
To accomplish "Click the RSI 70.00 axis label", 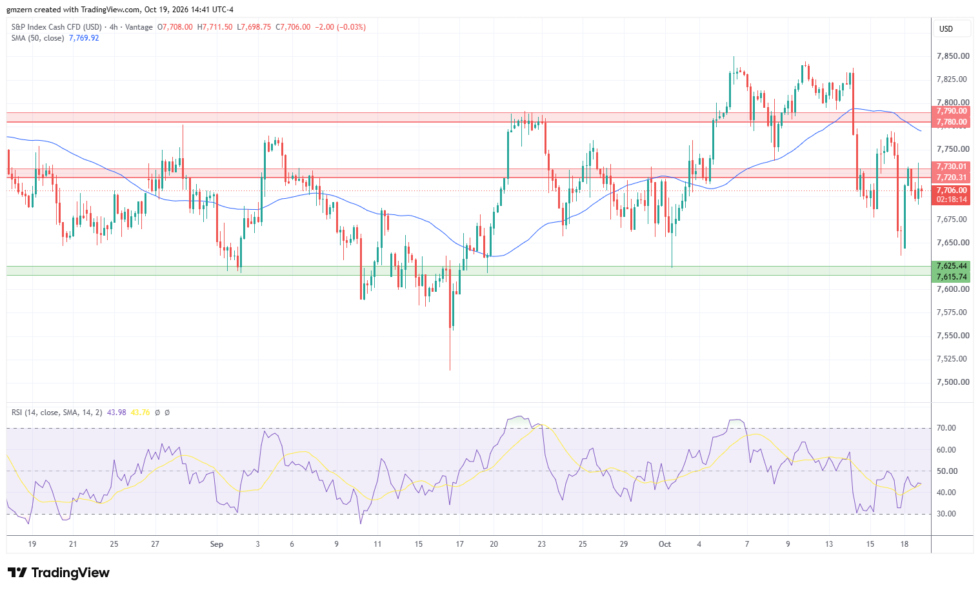I will click(x=946, y=428).
